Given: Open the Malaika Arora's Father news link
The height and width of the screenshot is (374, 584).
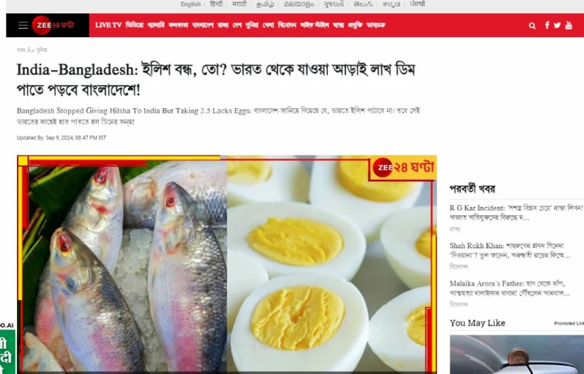Looking at the screenshot, I should coord(510,289).
